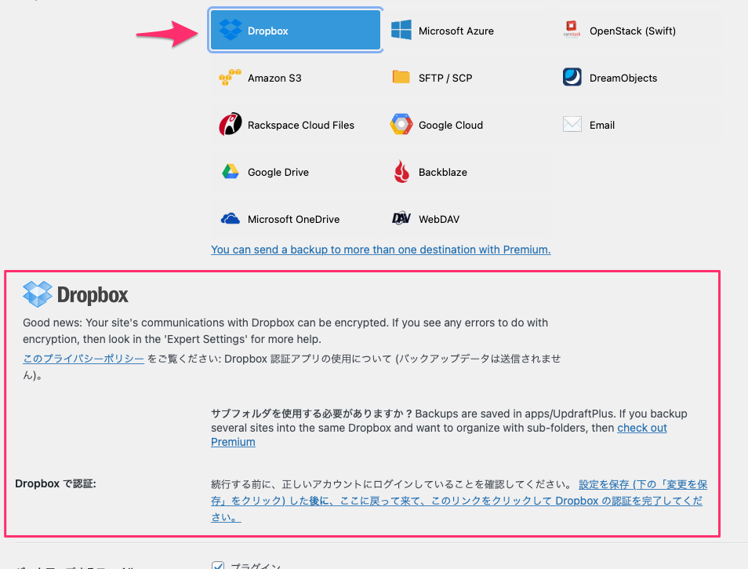748x569 pixels.
Task: Select Backblaze storage label
Action: pos(443,173)
